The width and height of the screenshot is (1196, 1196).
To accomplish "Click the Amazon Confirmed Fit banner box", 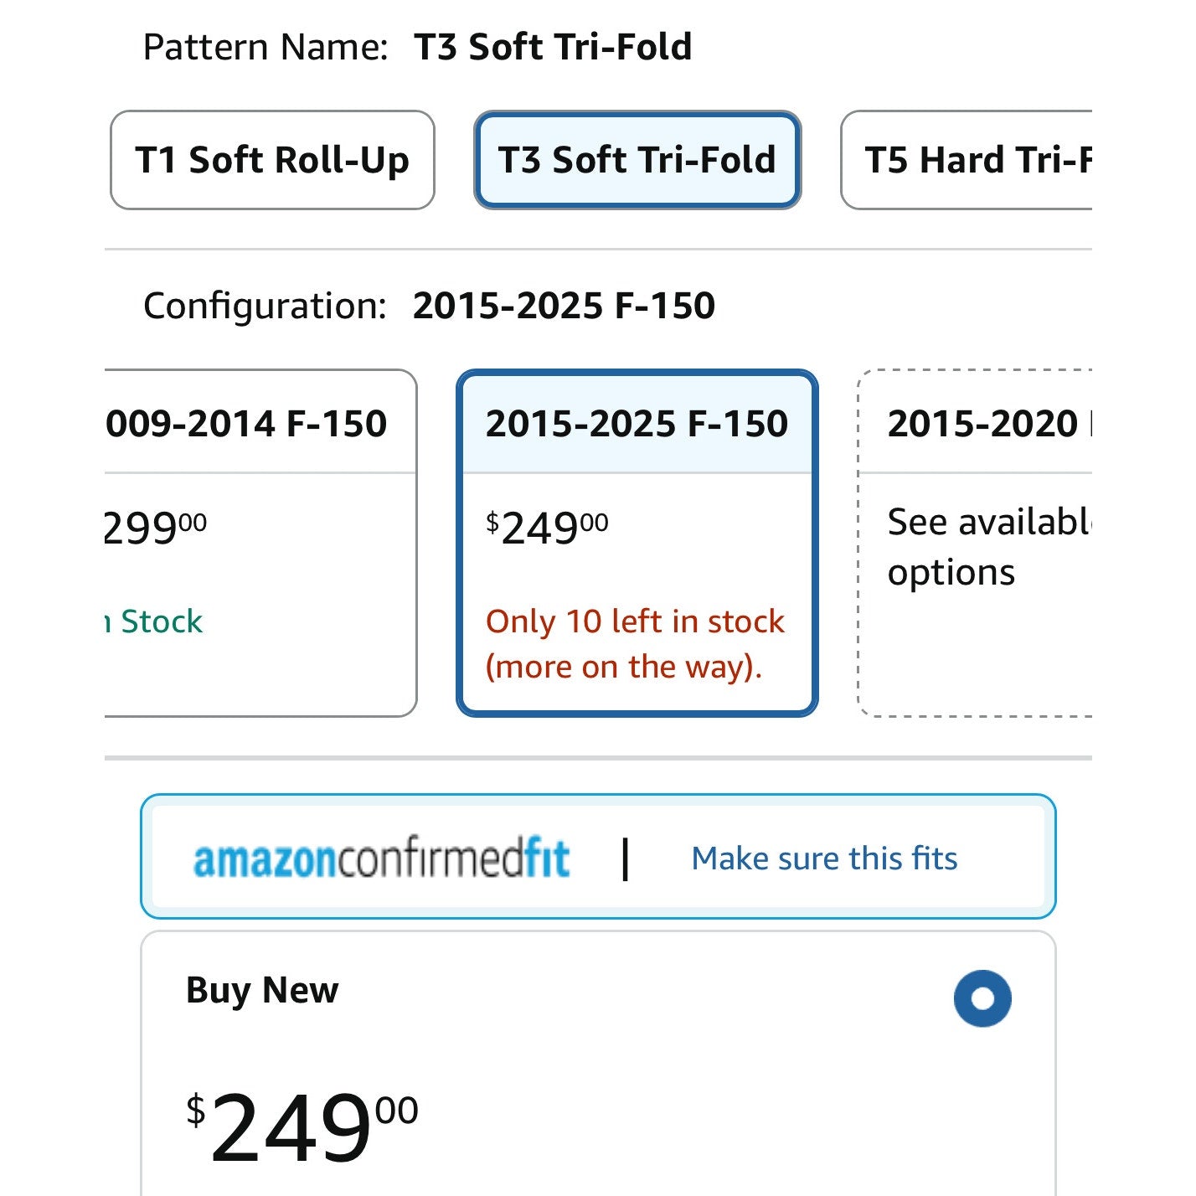I will click(x=598, y=856).
